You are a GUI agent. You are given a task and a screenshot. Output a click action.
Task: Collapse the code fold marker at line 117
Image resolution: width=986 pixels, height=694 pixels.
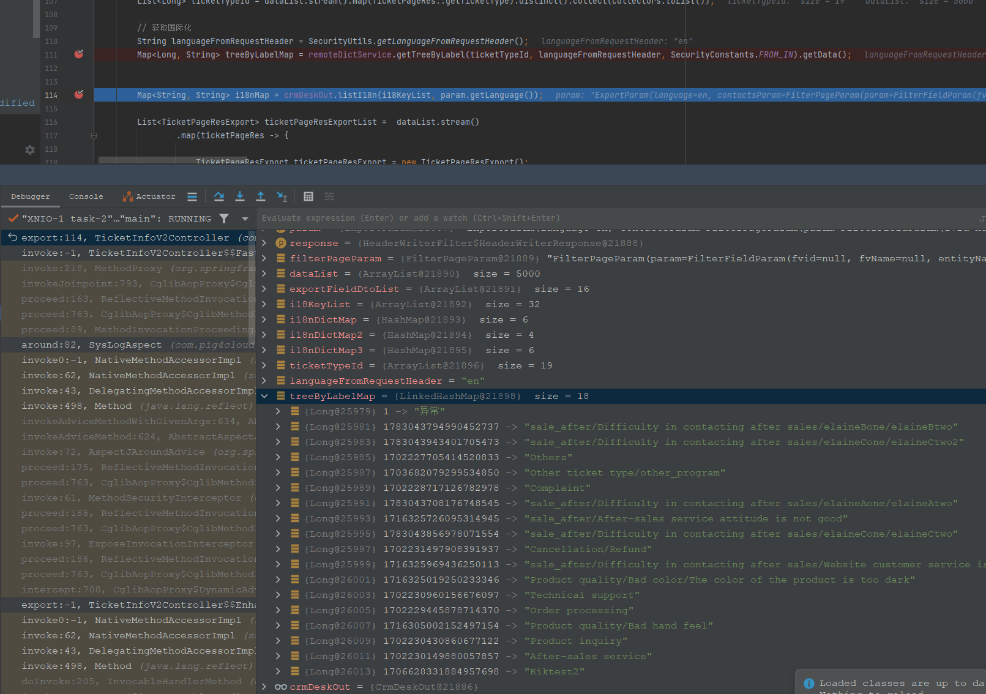94,136
